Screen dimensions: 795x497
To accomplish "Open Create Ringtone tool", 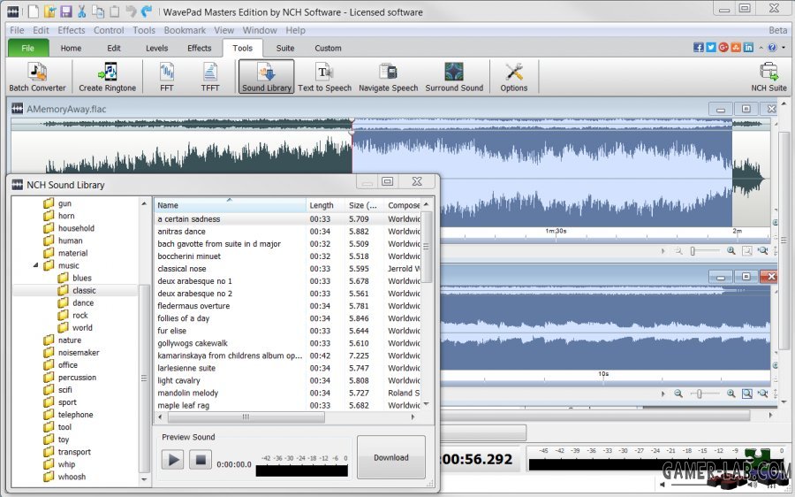I will point(107,77).
